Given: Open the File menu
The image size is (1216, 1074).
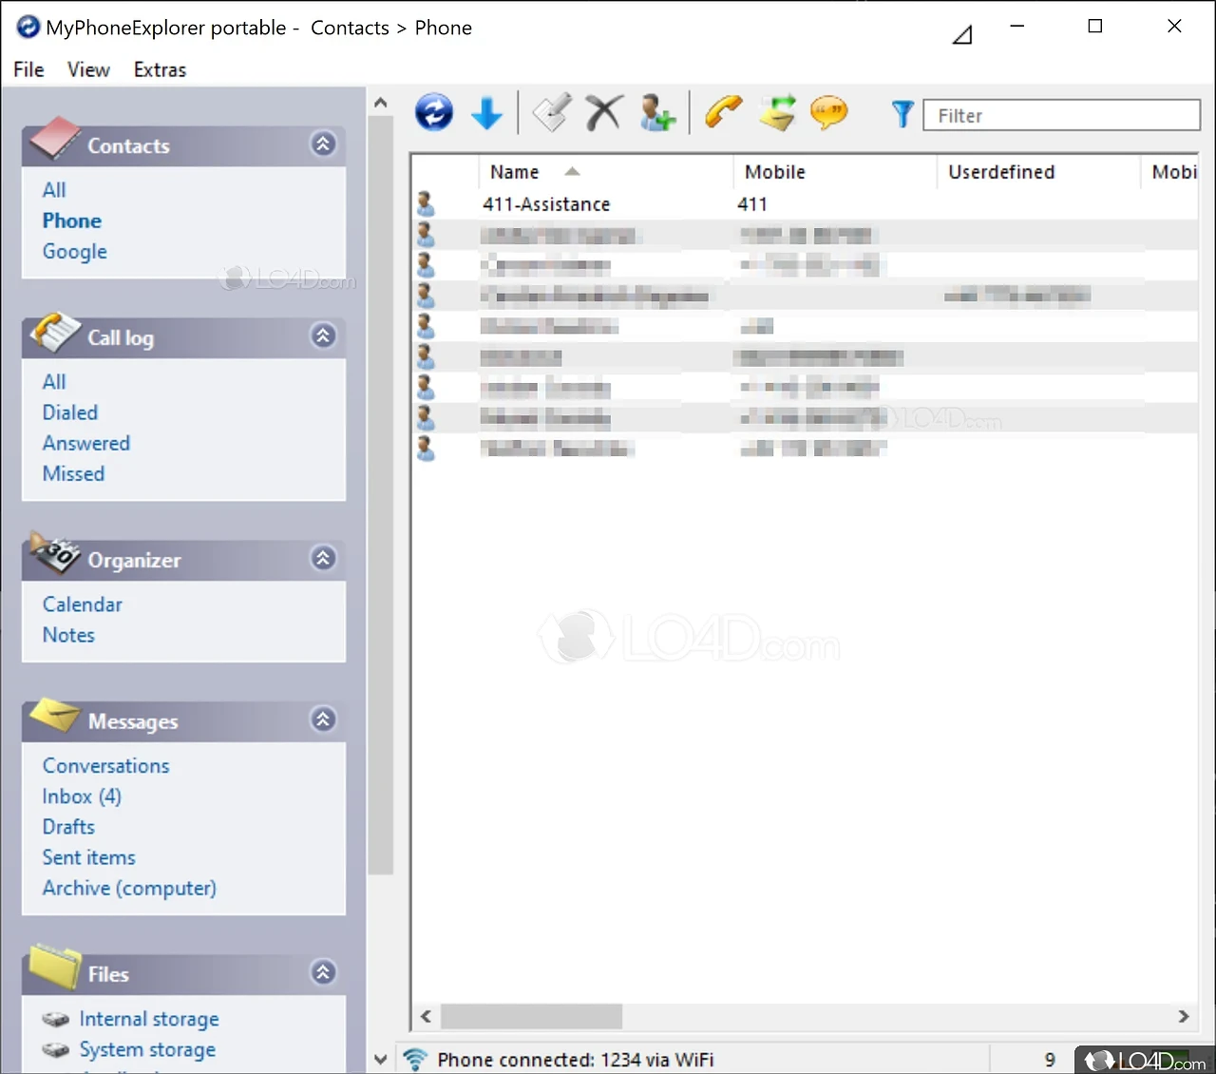Looking at the screenshot, I should pyautogui.click(x=28, y=68).
